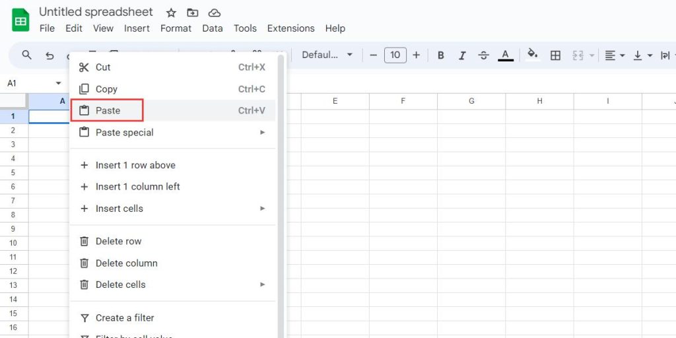Open the fill color picker
The width and height of the screenshot is (676, 338).
coord(533,55)
